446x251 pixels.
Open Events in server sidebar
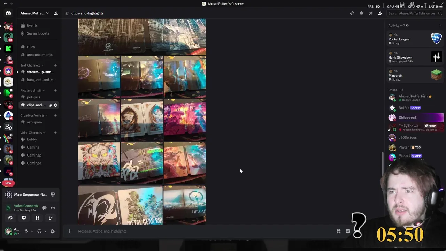[39, 25]
